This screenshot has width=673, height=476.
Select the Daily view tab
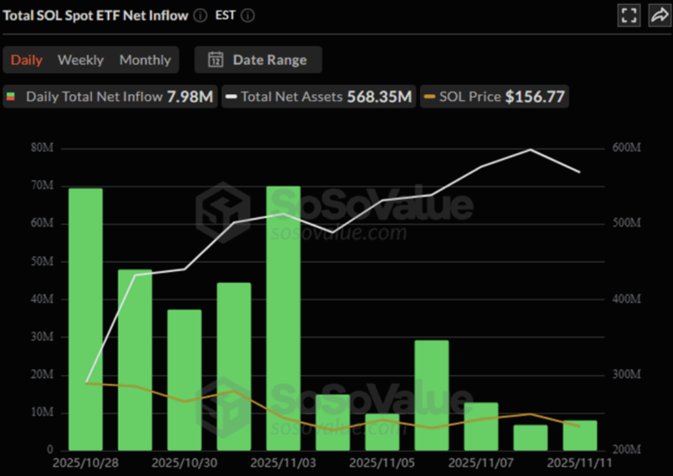27,60
